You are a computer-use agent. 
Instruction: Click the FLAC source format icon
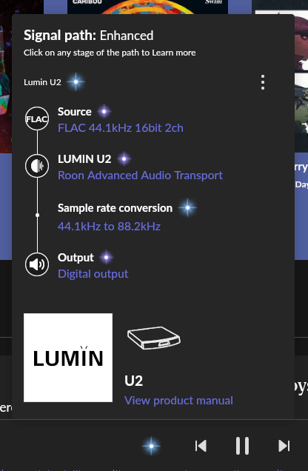click(37, 118)
